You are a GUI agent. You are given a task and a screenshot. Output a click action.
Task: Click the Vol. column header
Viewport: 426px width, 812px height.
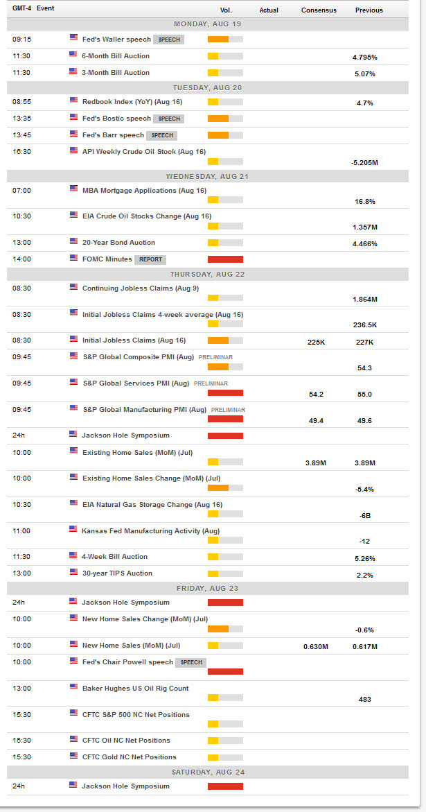coord(227,10)
